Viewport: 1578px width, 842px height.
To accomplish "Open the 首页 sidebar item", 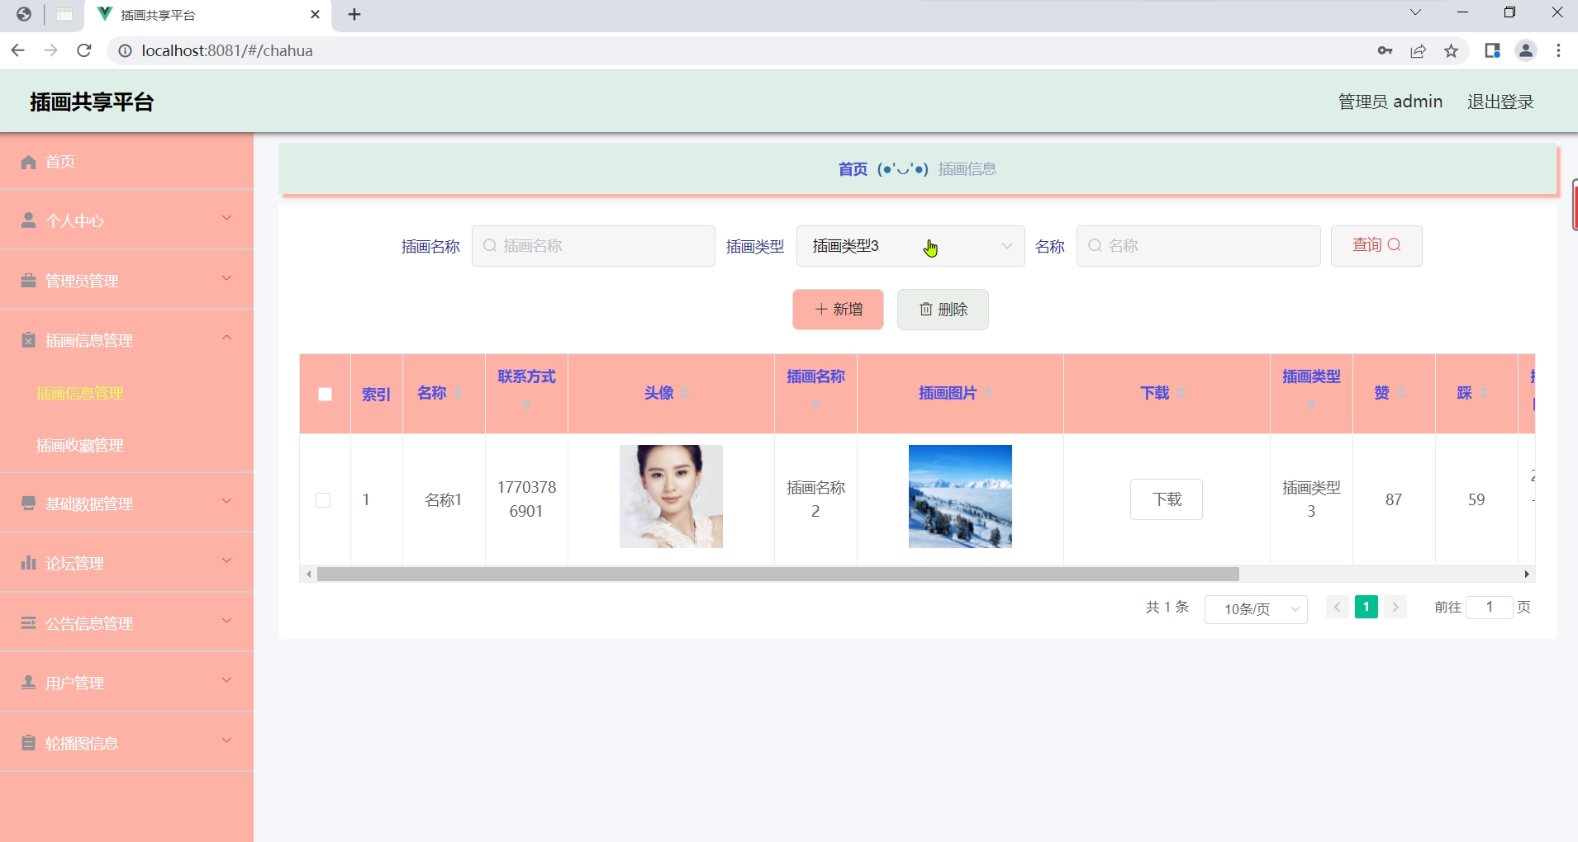I will coord(126,162).
